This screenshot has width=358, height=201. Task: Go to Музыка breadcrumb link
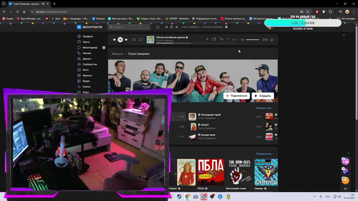[117, 54]
